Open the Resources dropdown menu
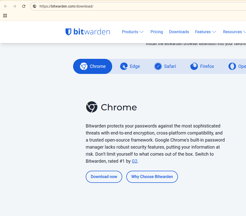The image size is (246, 216). (234, 32)
